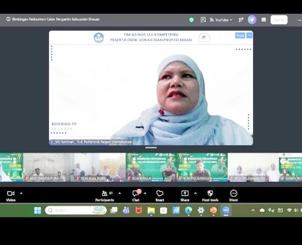Select the annotate pen icon in top bar

click(241, 20)
